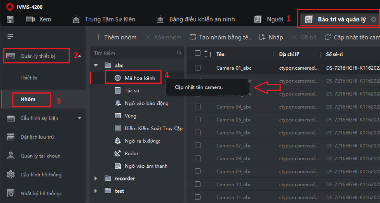The width and height of the screenshot is (380, 203).
Task: Click the Đặt lịch lưu trữ storage icon
Action: coord(11,137)
